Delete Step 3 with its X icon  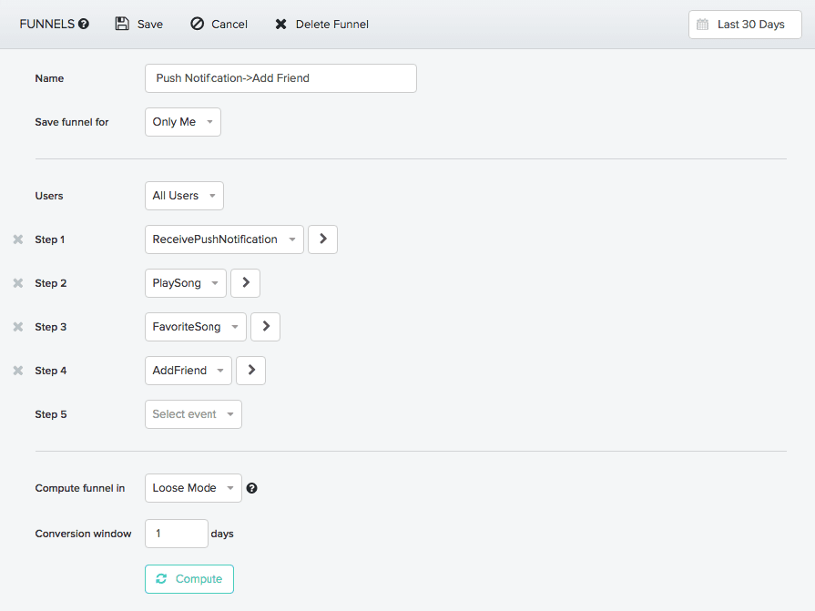17,327
